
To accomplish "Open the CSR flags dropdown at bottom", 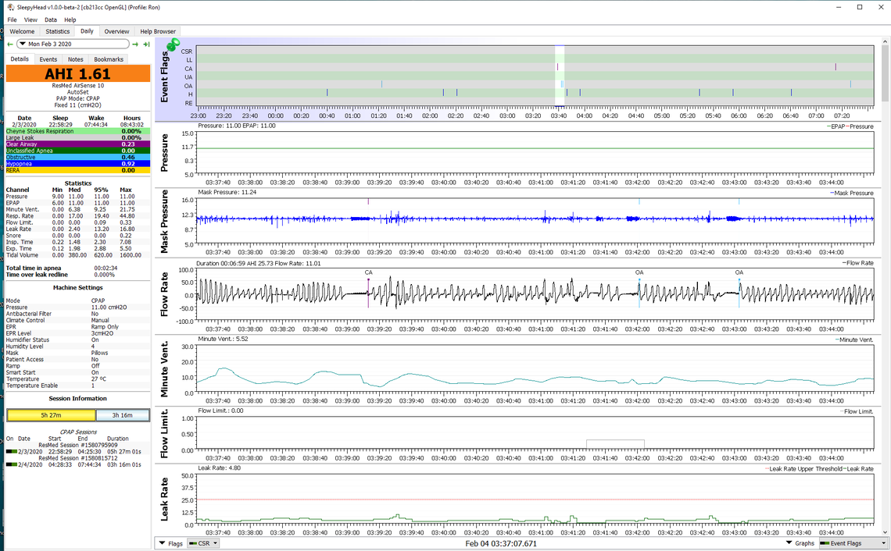I will coord(203,543).
